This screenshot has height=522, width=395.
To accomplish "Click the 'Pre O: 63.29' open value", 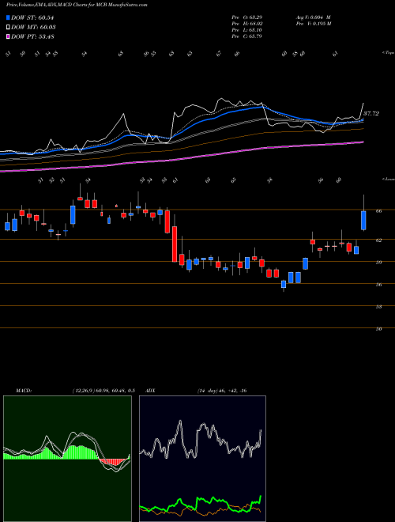I will click(x=246, y=17).
